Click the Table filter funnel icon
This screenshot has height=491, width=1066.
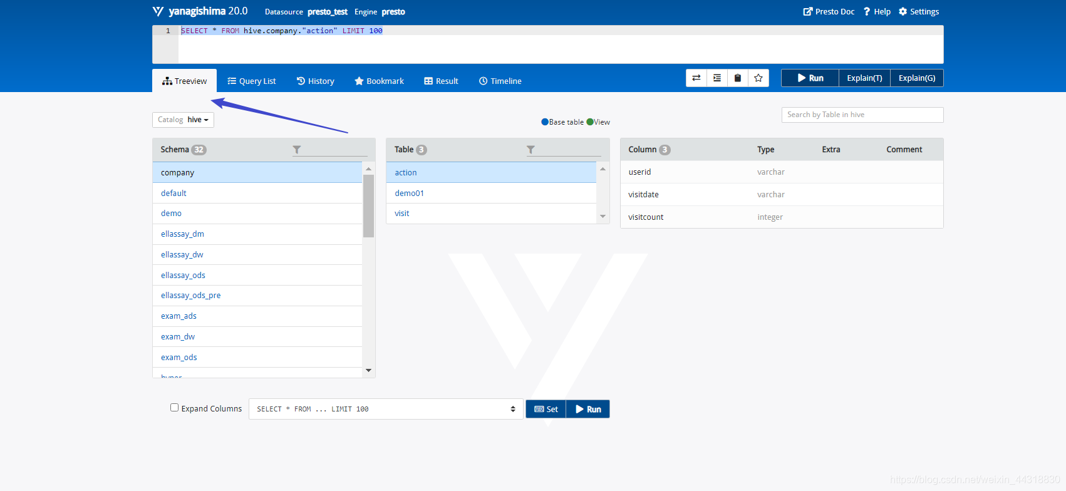pyautogui.click(x=530, y=150)
